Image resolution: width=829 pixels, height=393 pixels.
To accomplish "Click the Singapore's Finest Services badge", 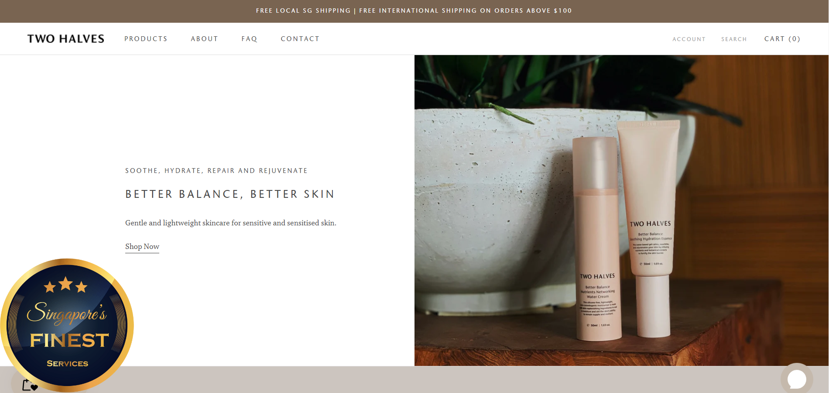I will pos(67,325).
